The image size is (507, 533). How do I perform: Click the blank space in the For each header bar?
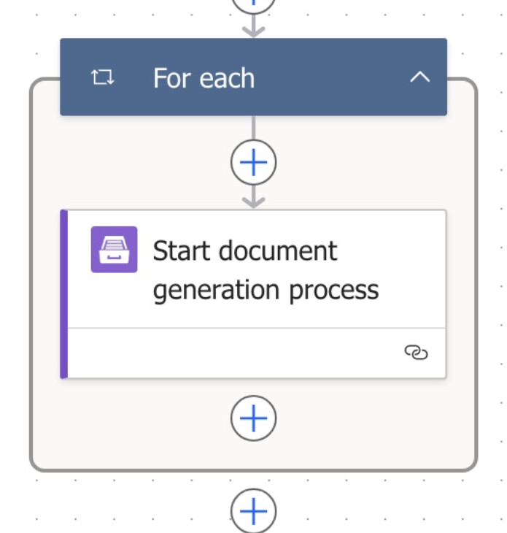pos(336,77)
